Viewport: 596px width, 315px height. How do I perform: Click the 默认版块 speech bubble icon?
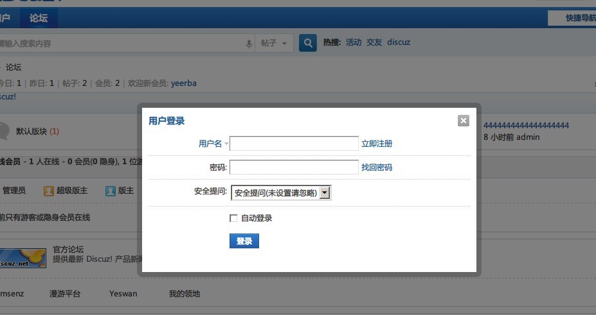[x=4, y=131]
